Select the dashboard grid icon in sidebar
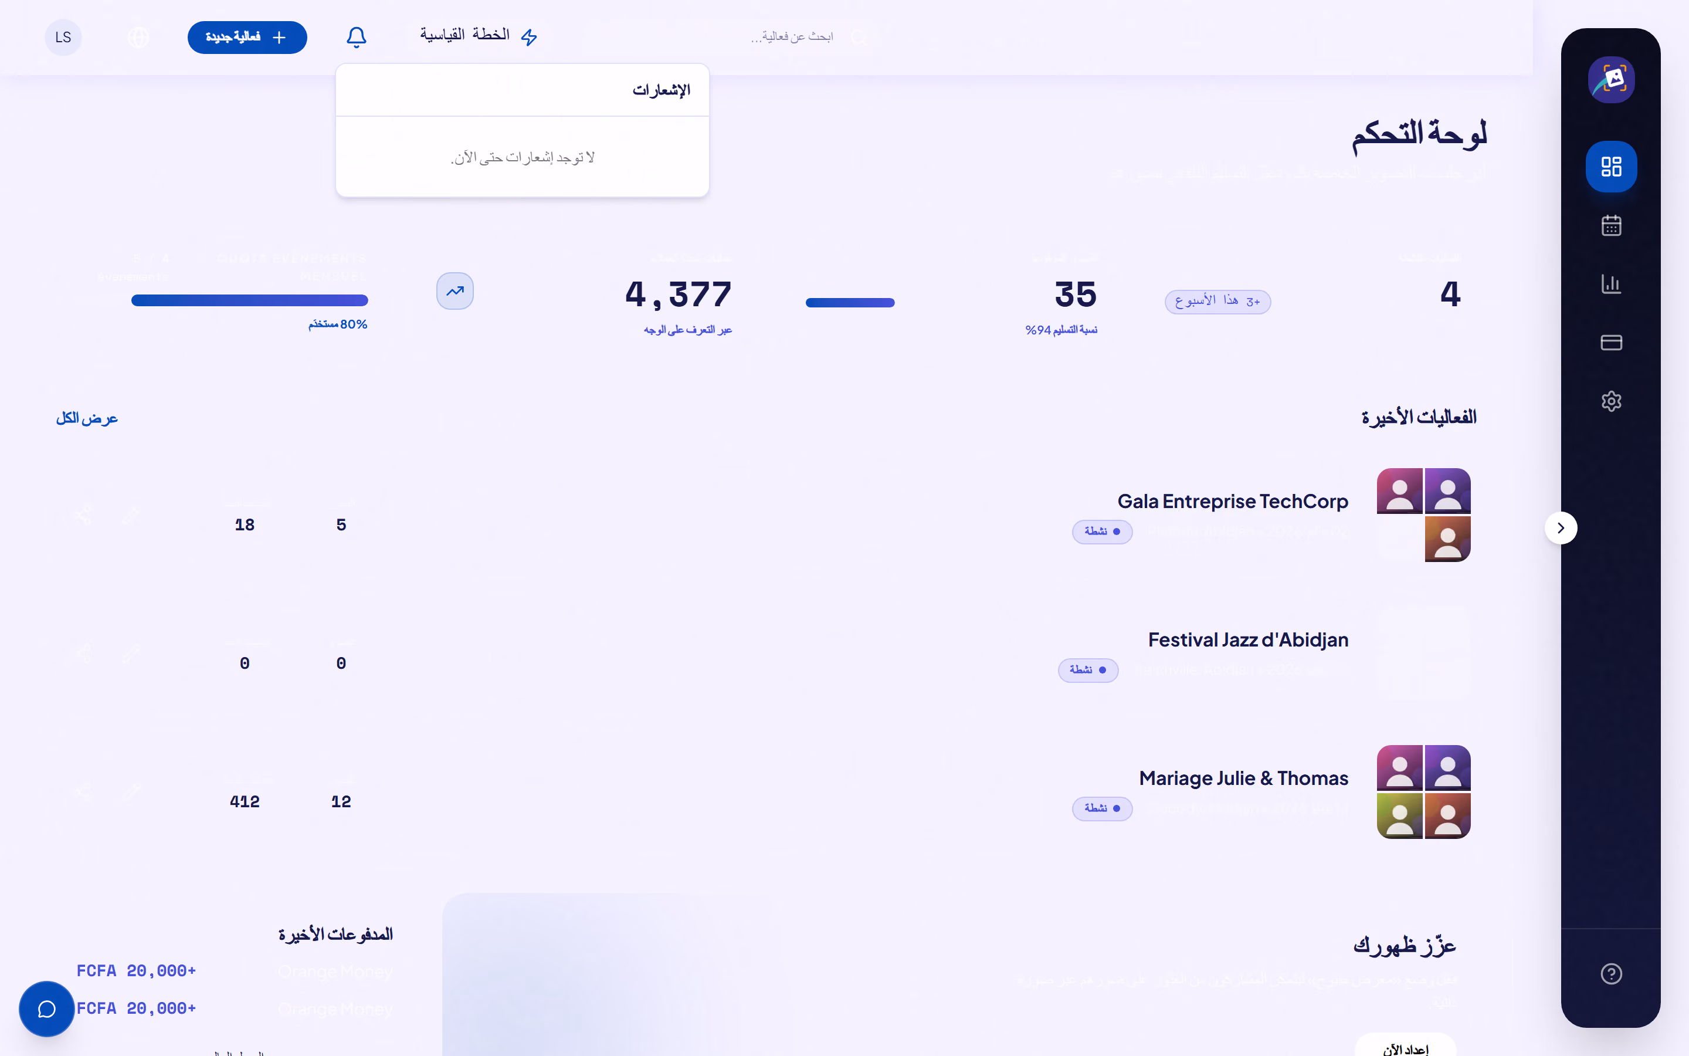The image size is (1689, 1056). (1611, 166)
